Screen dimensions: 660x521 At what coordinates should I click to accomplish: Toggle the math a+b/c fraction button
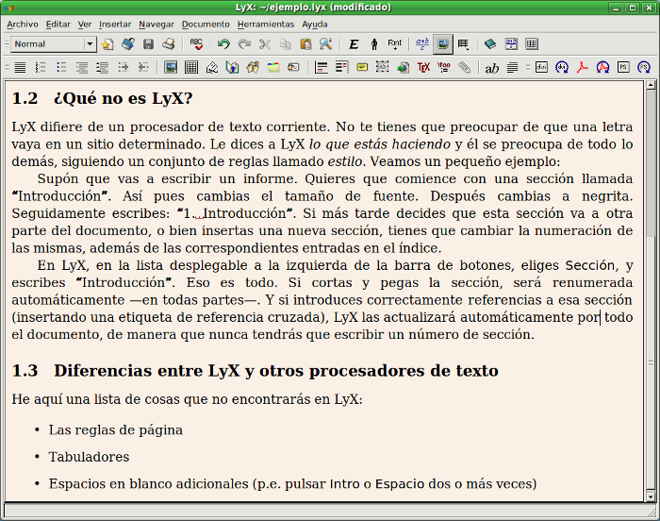tap(421, 44)
